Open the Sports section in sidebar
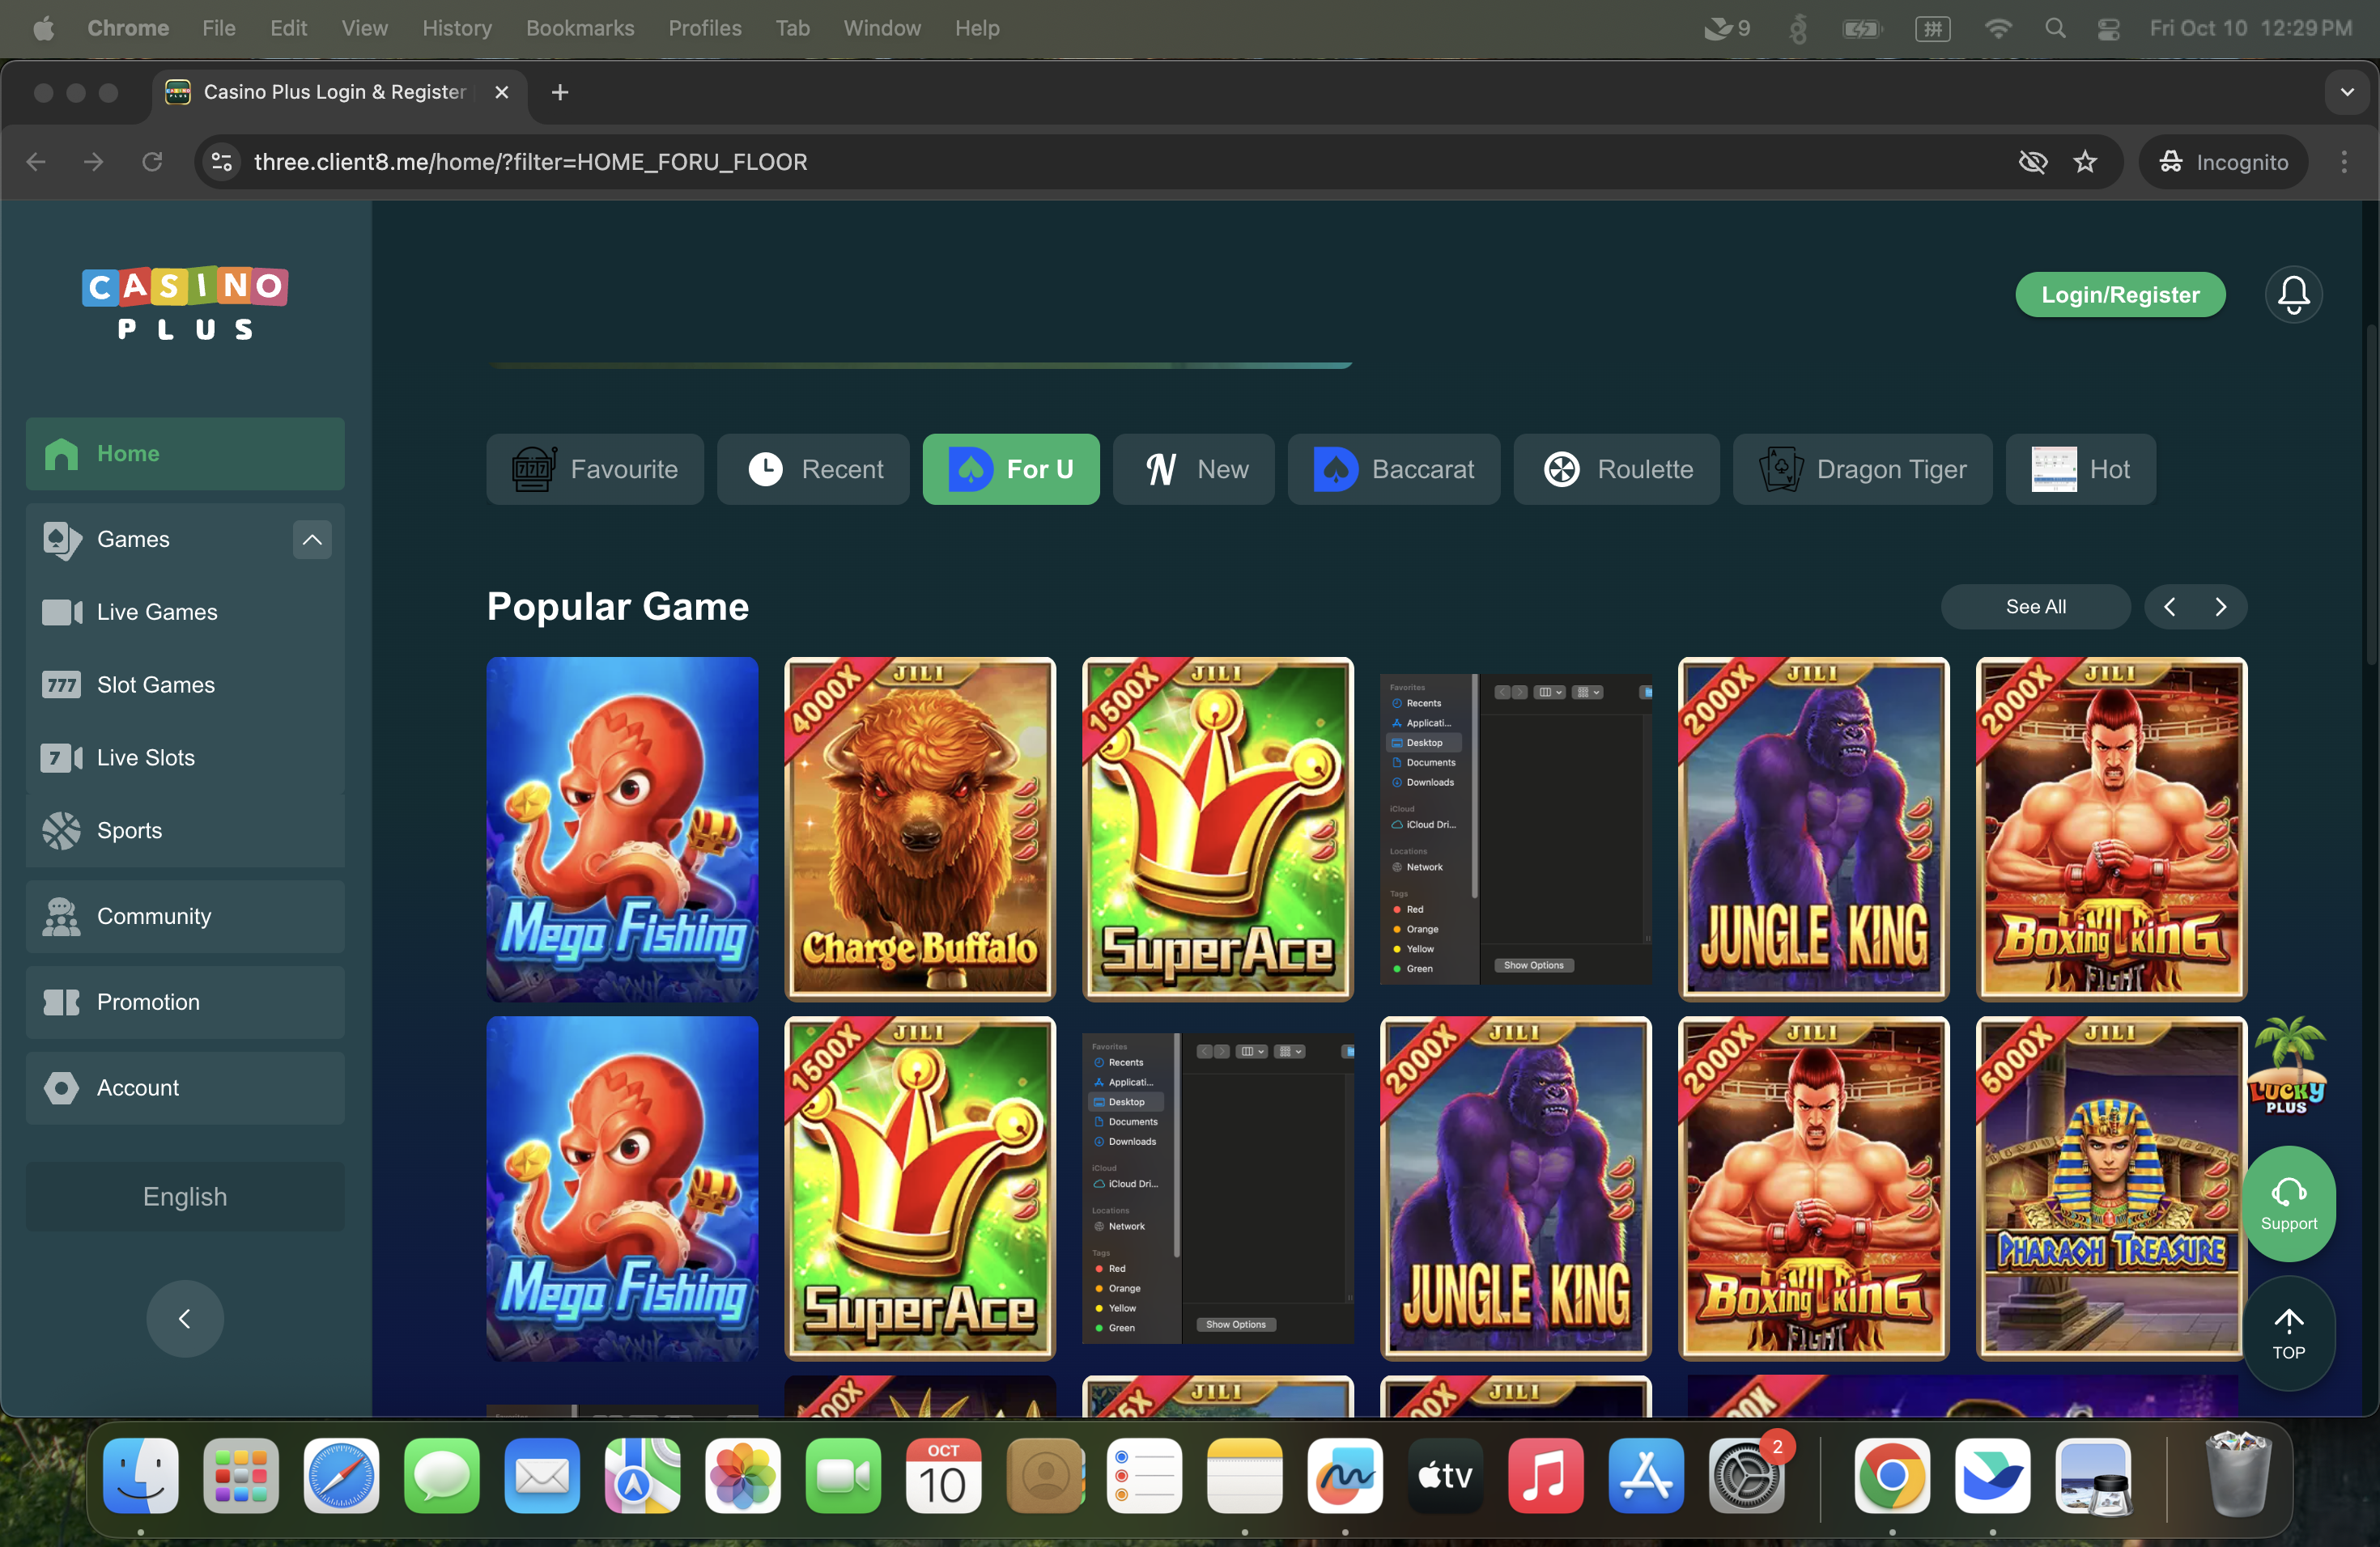The image size is (2380, 1547). pos(129,830)
